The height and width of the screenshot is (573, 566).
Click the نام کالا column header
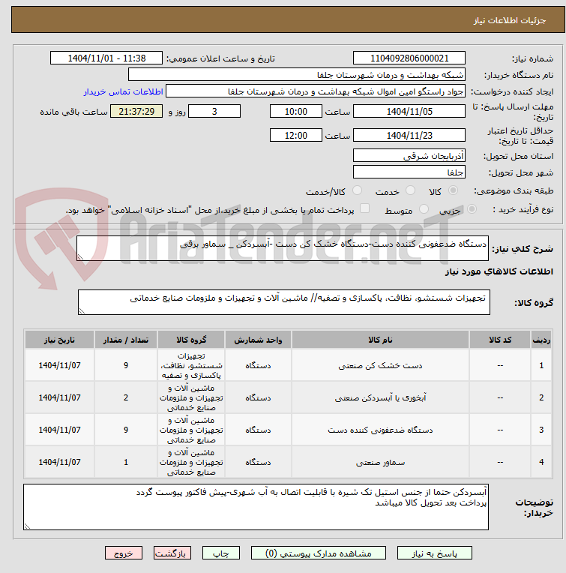pyautogui.click(x=380, y=340)
